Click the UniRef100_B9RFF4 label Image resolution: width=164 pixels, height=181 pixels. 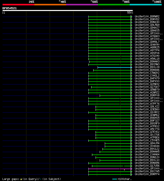(147, 174)
